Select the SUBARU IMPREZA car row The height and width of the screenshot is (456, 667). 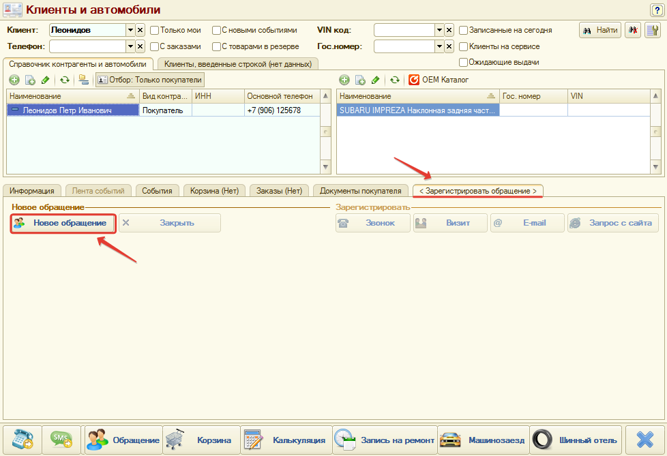493,110
